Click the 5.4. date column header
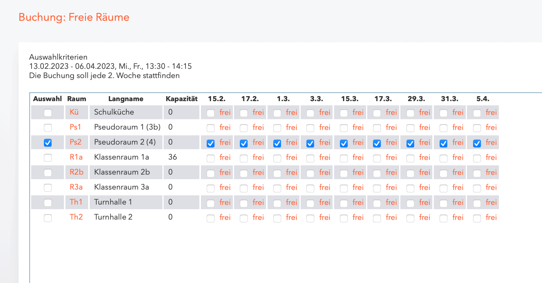Screen dimensions: 542x283 click(483, 99)
